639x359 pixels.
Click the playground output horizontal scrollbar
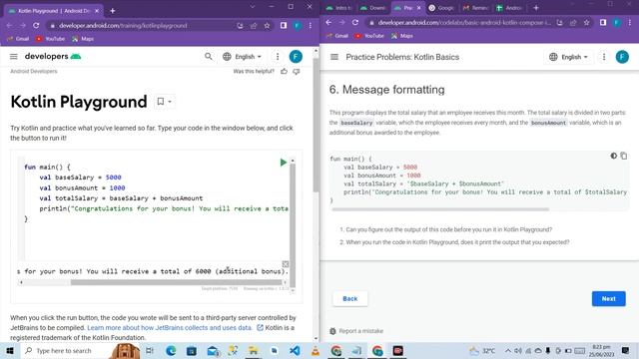tap(176, 282)
